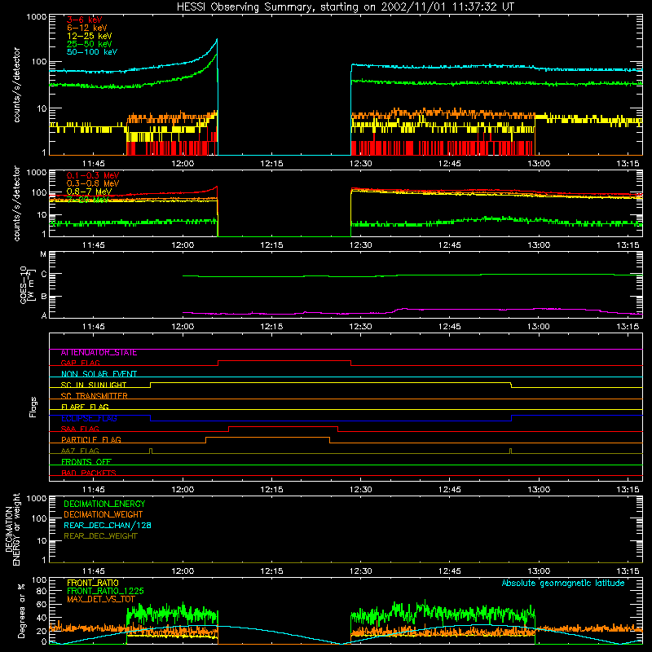Select the BAD_PACKETS flag label

pos(89,473)
